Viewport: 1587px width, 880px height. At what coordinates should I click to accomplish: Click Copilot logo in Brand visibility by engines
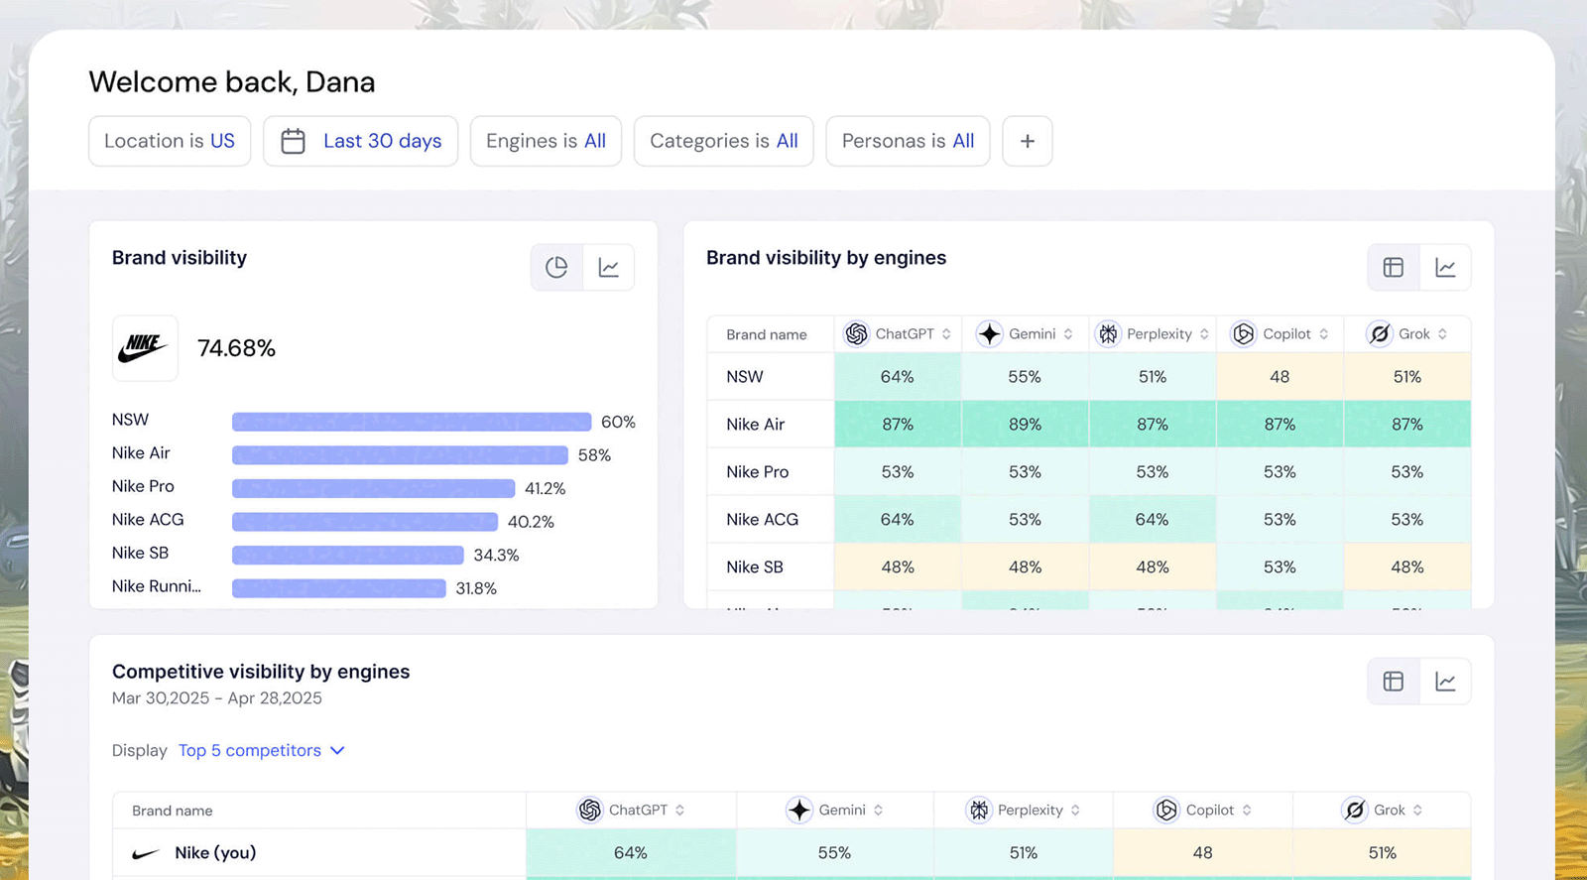point(1243,334)
